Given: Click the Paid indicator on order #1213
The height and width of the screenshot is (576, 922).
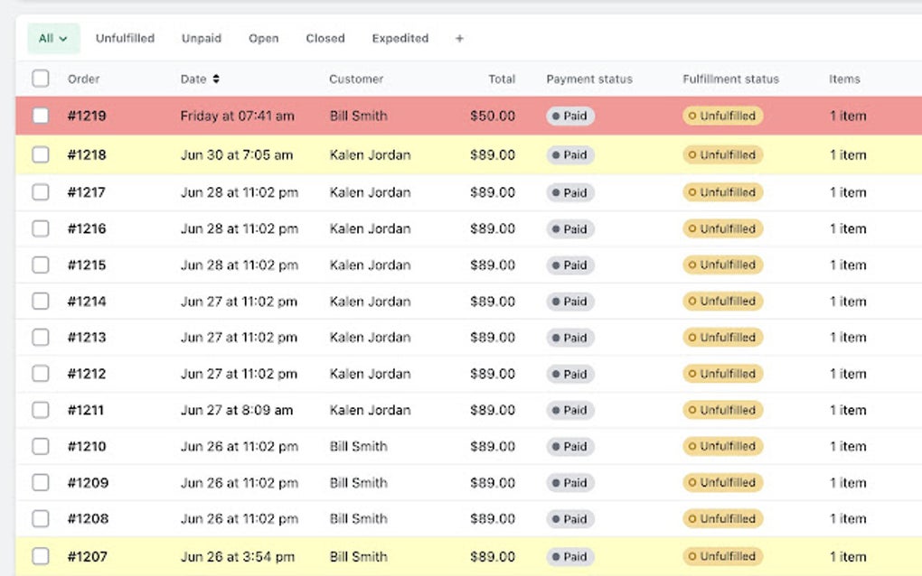Looking at the screenshot, I should (x=569, y=337).
